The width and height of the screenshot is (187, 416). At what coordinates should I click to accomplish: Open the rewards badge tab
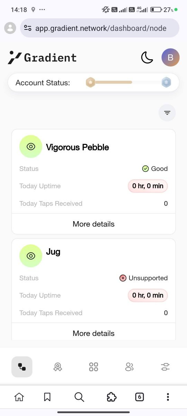point(57,367)
